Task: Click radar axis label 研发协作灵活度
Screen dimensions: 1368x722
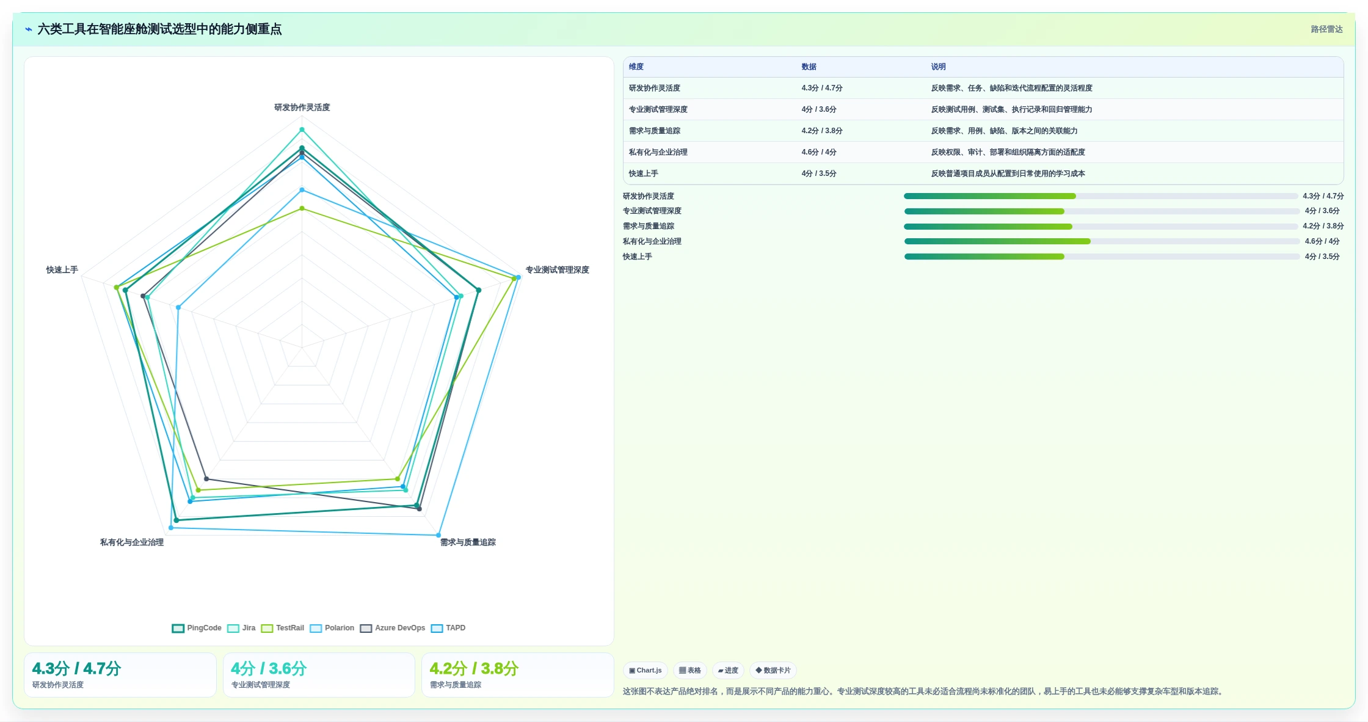Action: click(302, 108)
